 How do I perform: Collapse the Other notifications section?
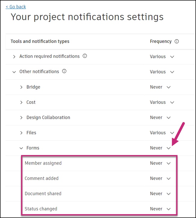point(14,72)
